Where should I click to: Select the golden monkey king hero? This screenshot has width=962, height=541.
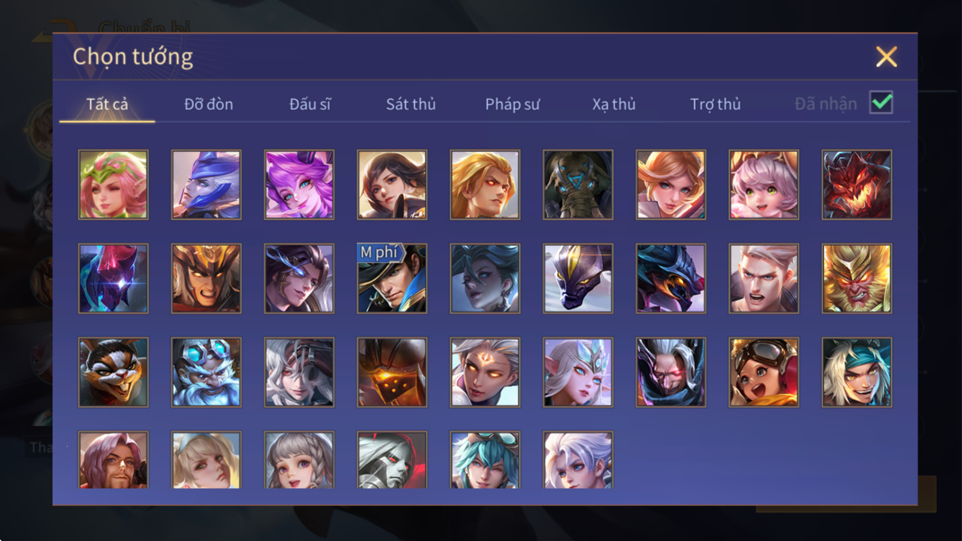pyautogui.click(x=857, y=278)
